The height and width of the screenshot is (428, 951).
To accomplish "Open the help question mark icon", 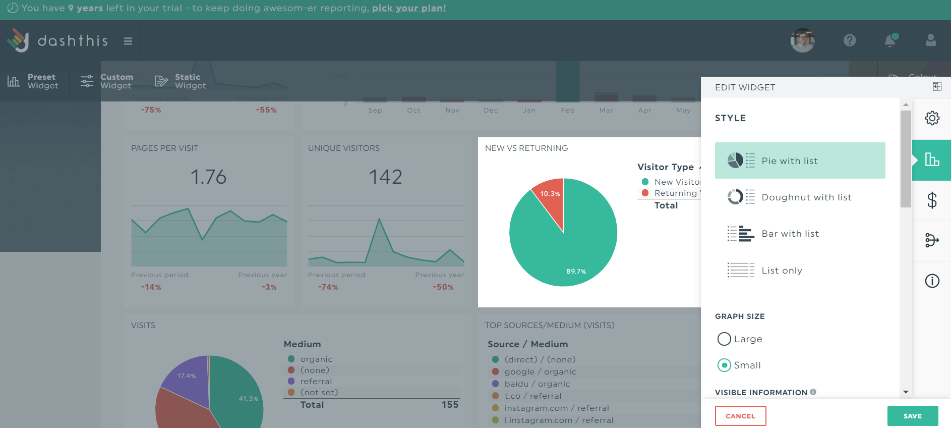I will [850, 40].
